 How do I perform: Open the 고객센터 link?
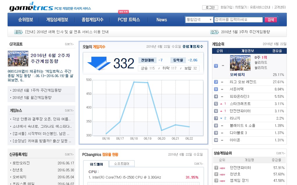[280, 7]
